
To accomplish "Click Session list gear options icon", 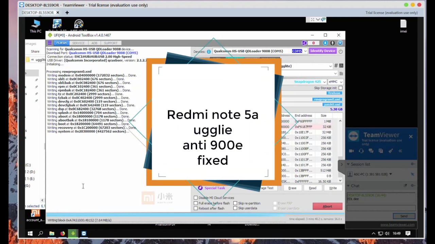I will coord(413,164).
